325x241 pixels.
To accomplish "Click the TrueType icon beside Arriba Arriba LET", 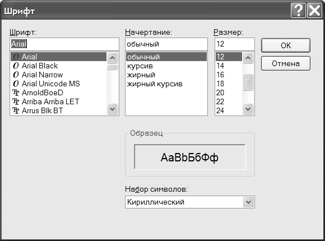I will coord(16,101).
